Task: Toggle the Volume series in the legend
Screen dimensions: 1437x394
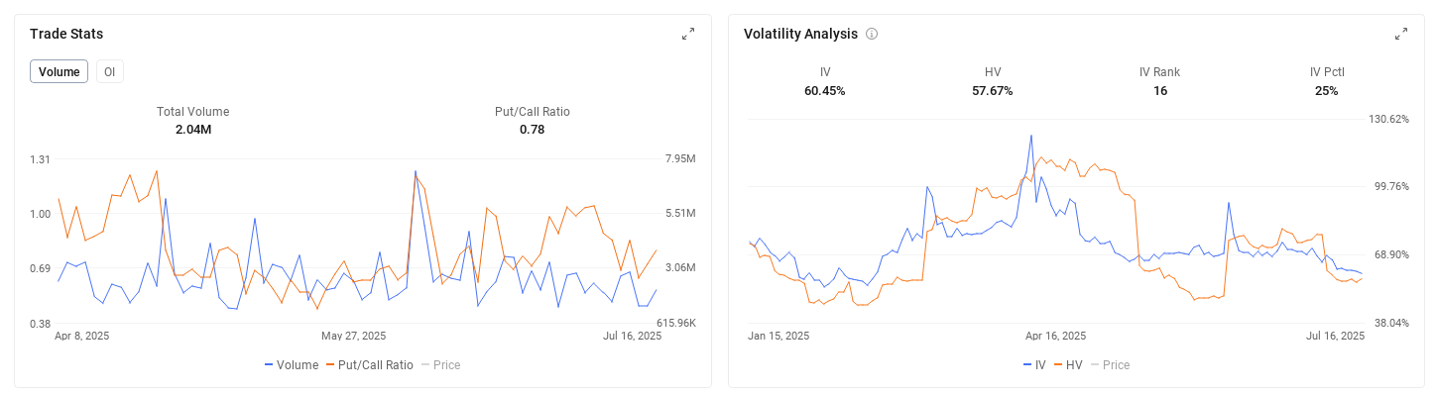Action: (292, 364)
